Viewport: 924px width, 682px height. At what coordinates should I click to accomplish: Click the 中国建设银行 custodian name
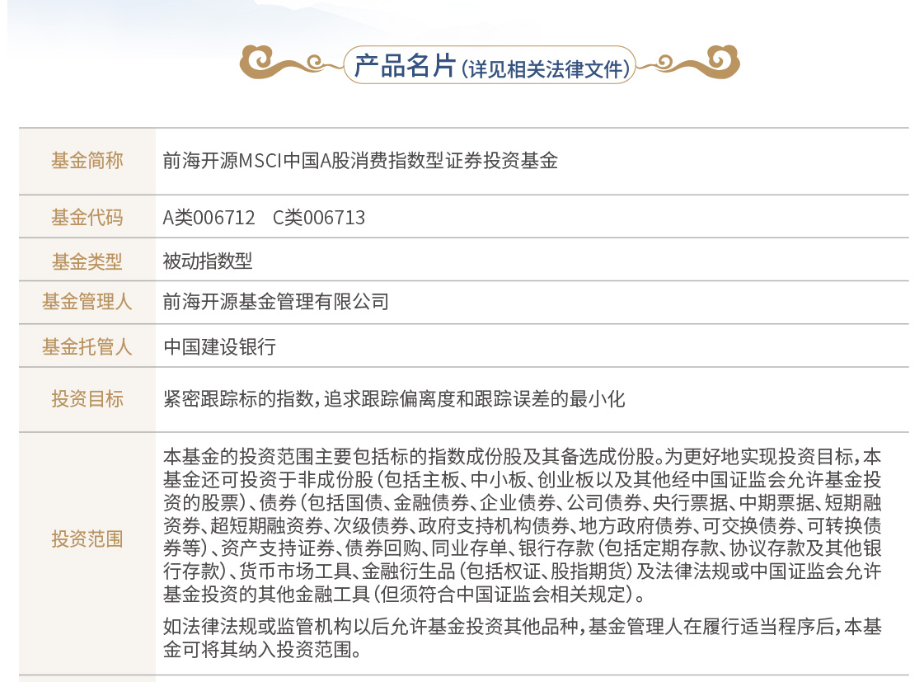(x=219, y=346)
